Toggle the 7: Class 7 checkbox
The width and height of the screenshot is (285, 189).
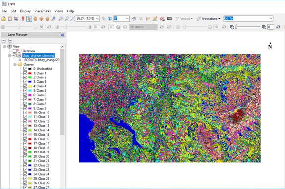click(25, 99)
